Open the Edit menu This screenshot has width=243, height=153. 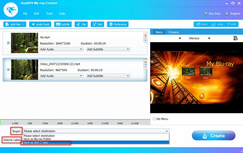(x=36, y=13)
